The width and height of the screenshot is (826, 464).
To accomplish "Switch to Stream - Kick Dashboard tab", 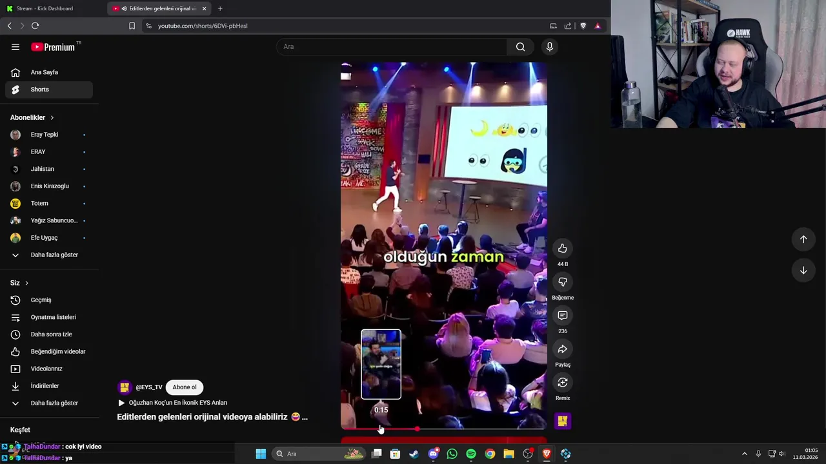I will (44, 8).
